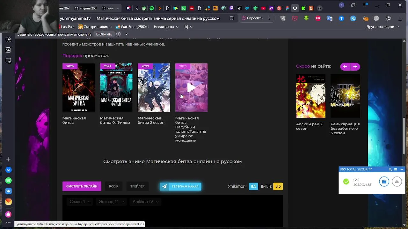Viewport: 408px width, 229px height.
Task: Show previous upcoming anime with left arrow
Action: coord(345,66)
